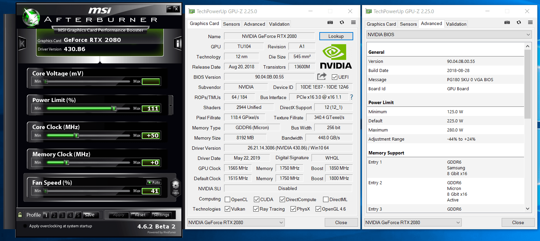This screenshot has width=540, height=241.
Task: Click Memory Clock slider handle
Action: (67, 163)
